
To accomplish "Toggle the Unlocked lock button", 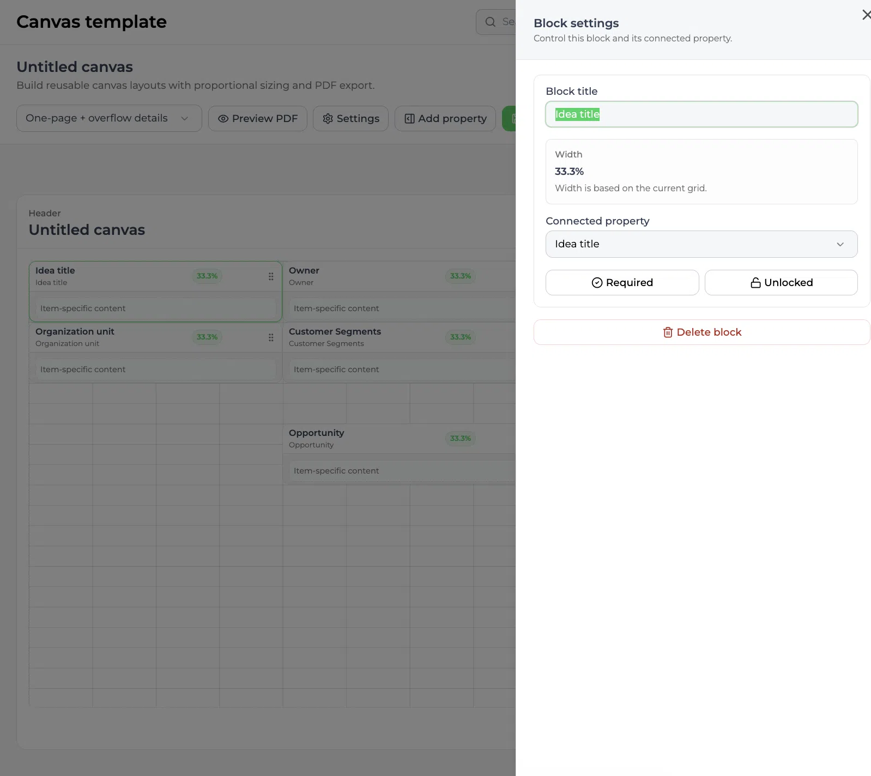I will (x=781, y=282).
